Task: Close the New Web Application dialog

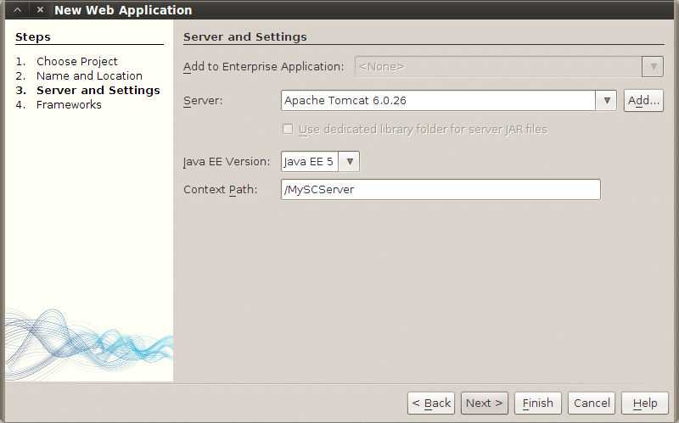Action: tap(39, 10)
